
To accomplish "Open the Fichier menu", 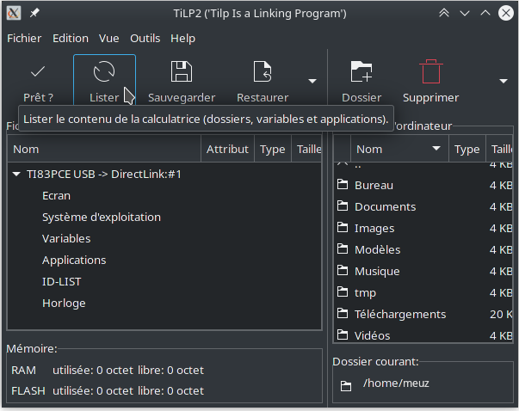I will point(24,39).
